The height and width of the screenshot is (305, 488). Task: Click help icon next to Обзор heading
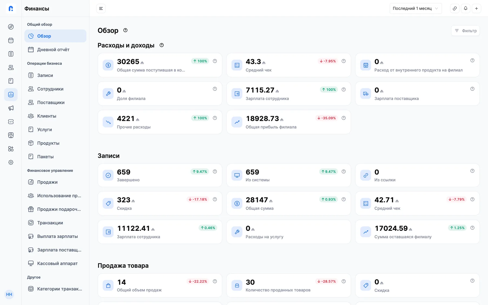(x=125, y=30)
